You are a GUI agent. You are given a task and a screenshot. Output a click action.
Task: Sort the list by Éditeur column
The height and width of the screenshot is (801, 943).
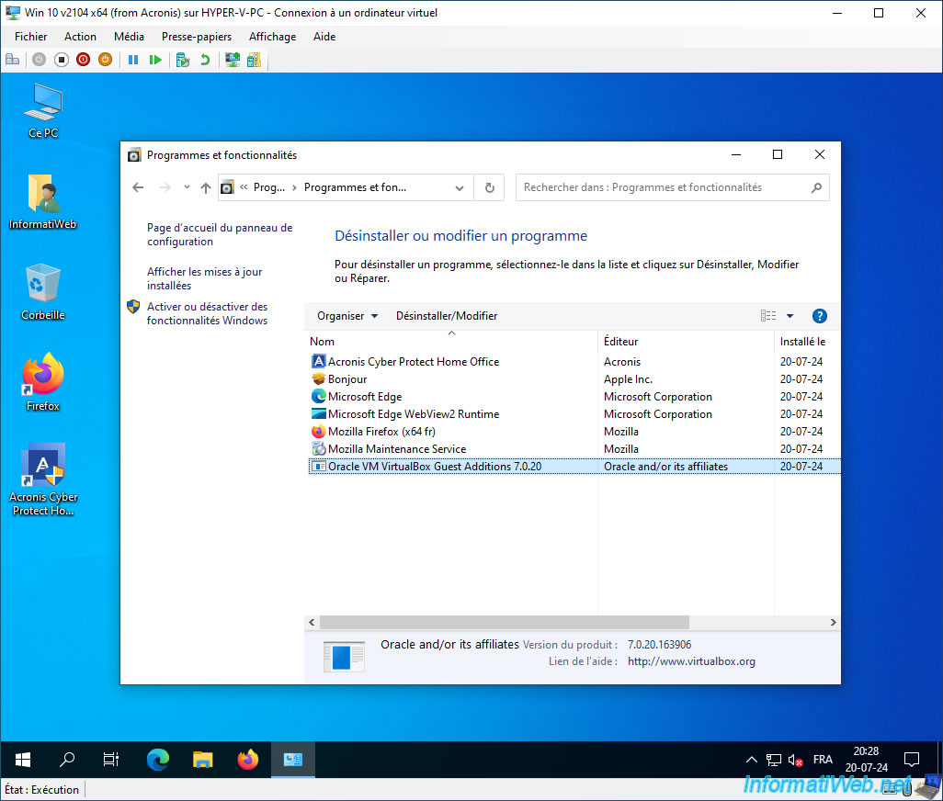point(686,342)
